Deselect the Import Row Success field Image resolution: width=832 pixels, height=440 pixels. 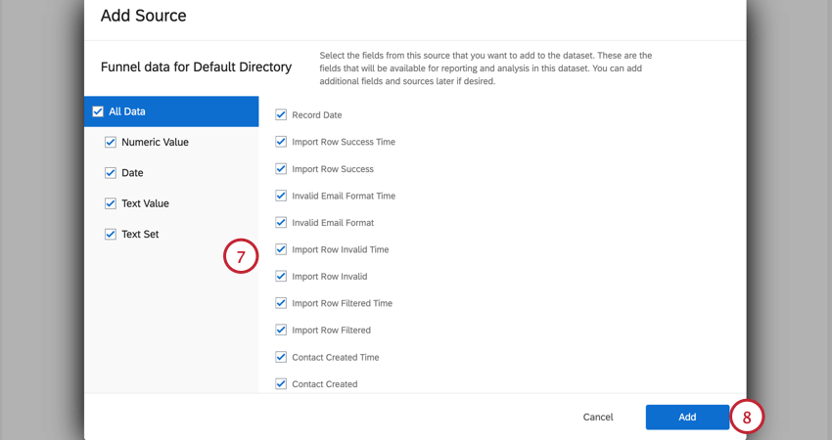(281, 168)
